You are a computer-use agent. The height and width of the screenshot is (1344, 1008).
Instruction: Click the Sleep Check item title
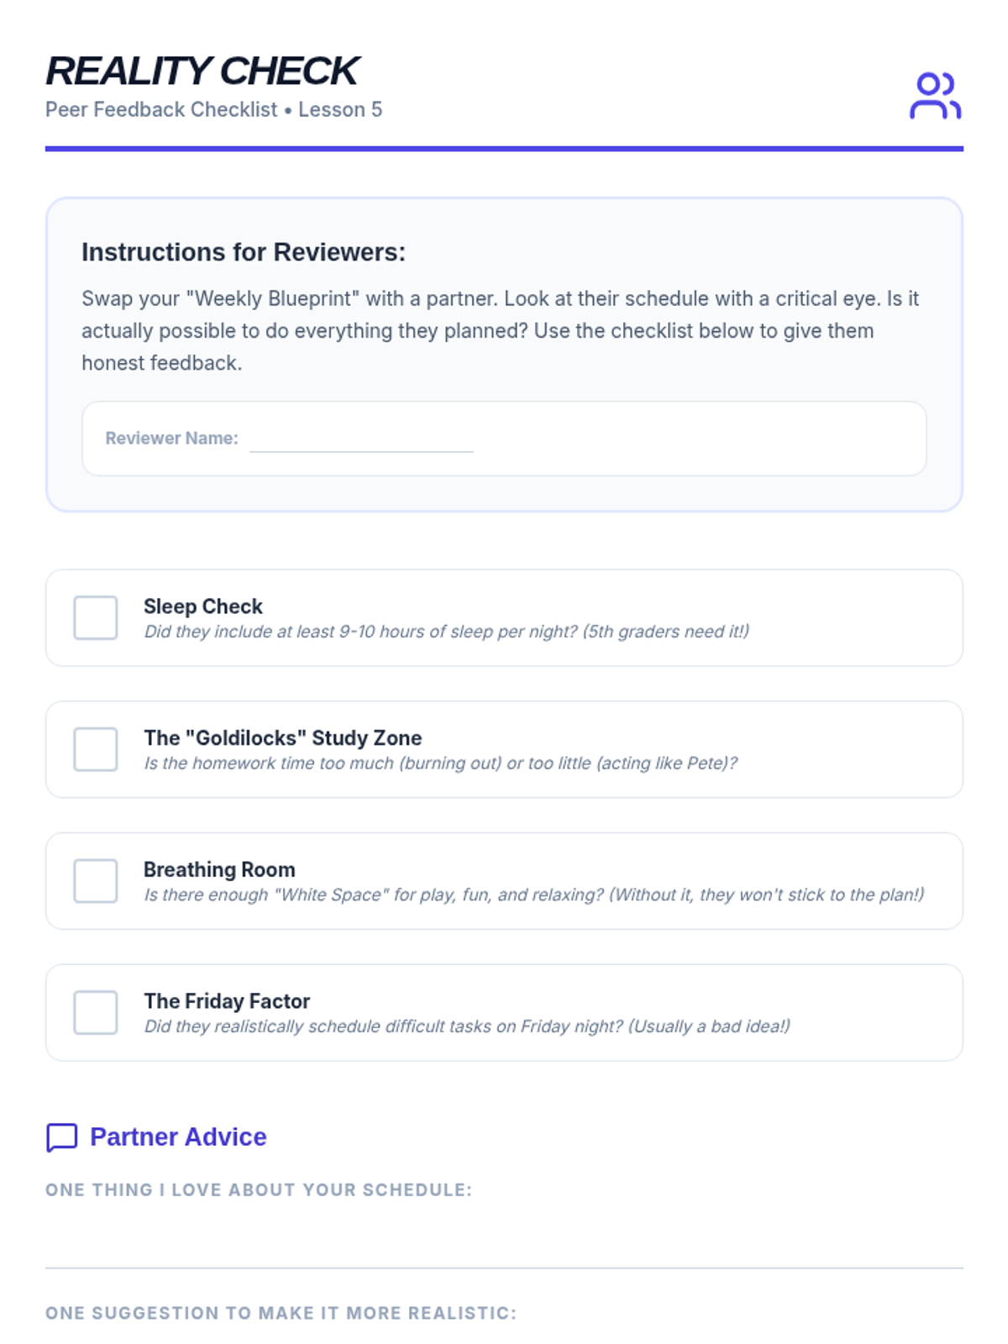pos(203,606)
